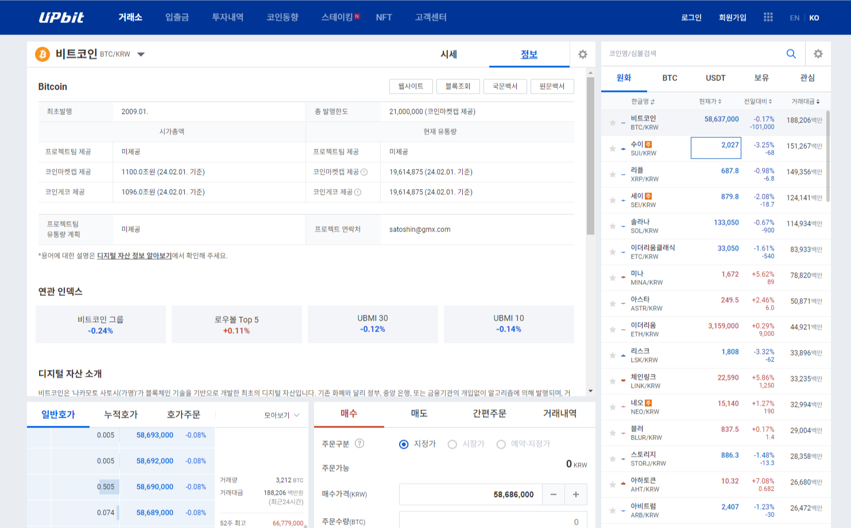Click the coin search magnifier icon
Viewport: 851px width, 528px height.
pos(791,53)
